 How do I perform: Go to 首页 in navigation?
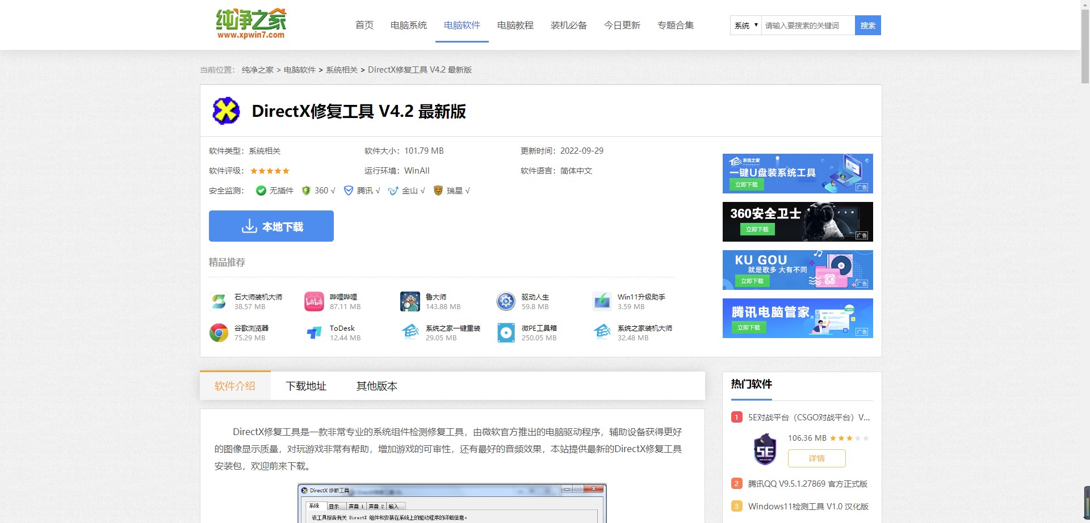coord(364,25)
